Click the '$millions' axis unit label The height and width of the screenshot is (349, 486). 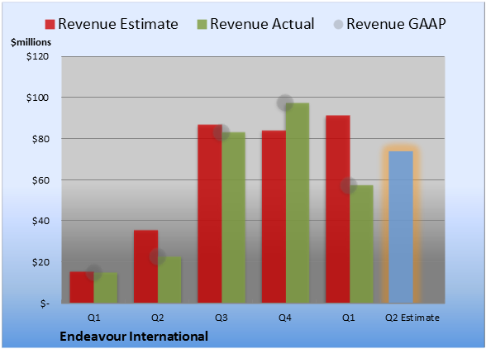(31, 42)
